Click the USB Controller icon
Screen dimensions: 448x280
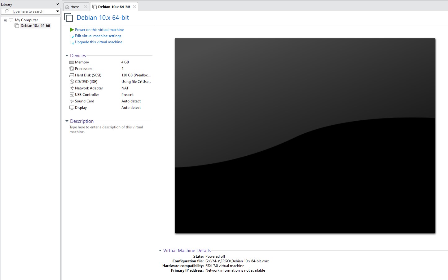click(x=72, y=95)
